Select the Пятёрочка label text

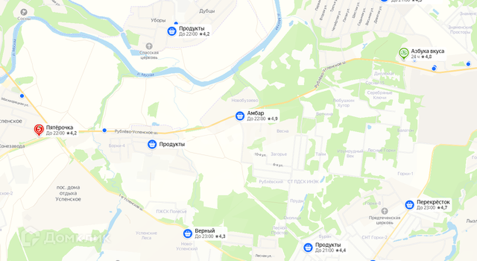(x=60, y=127)
